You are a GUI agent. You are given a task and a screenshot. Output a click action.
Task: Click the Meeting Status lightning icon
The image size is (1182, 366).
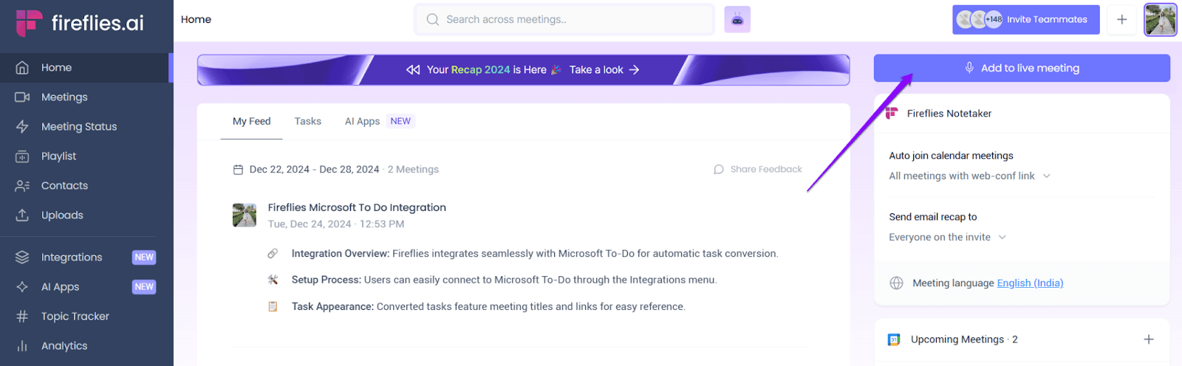coord(22,127)
